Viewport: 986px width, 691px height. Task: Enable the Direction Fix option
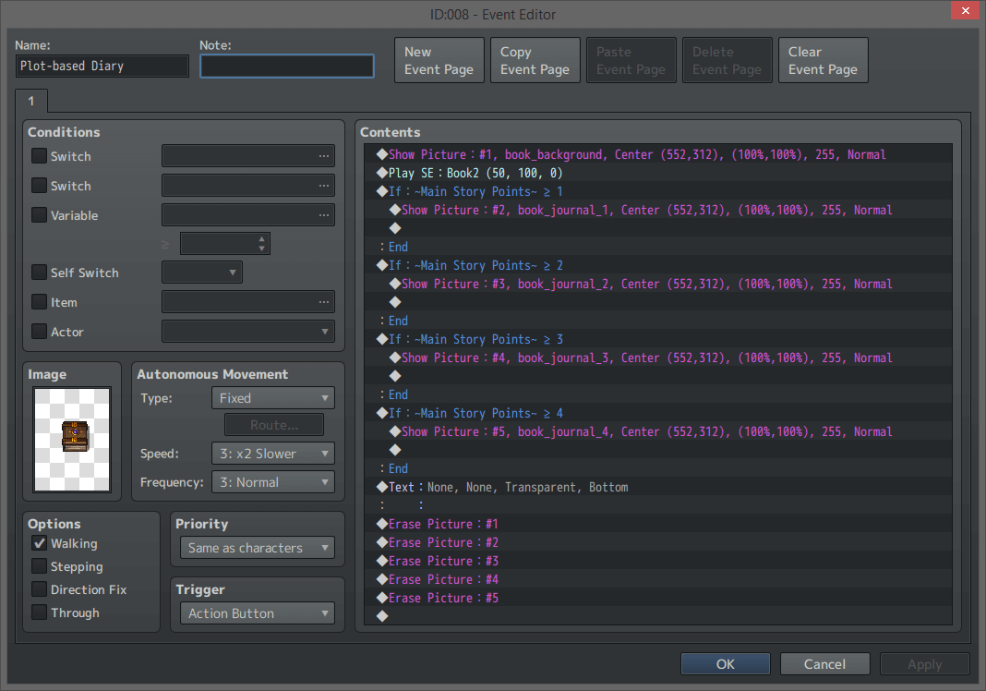pyautogui.click(x=39, y=589)
